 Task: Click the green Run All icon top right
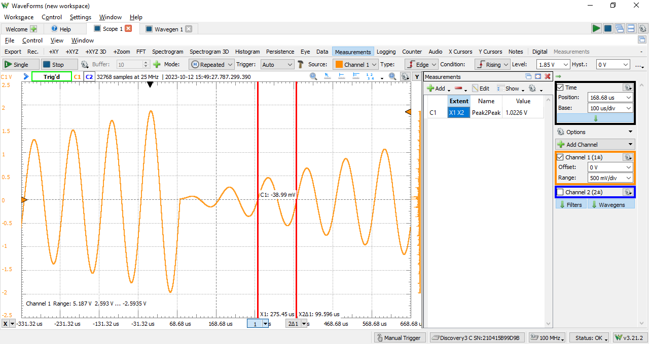(596, 28)
